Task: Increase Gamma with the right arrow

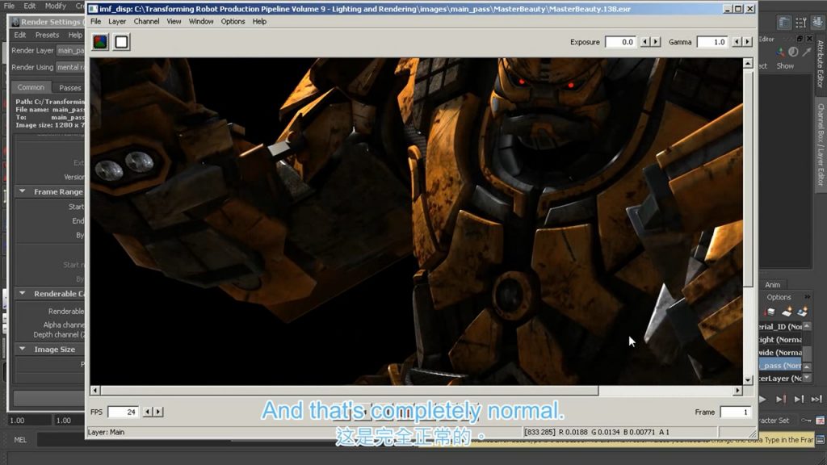Action: [x=747, y=42]
